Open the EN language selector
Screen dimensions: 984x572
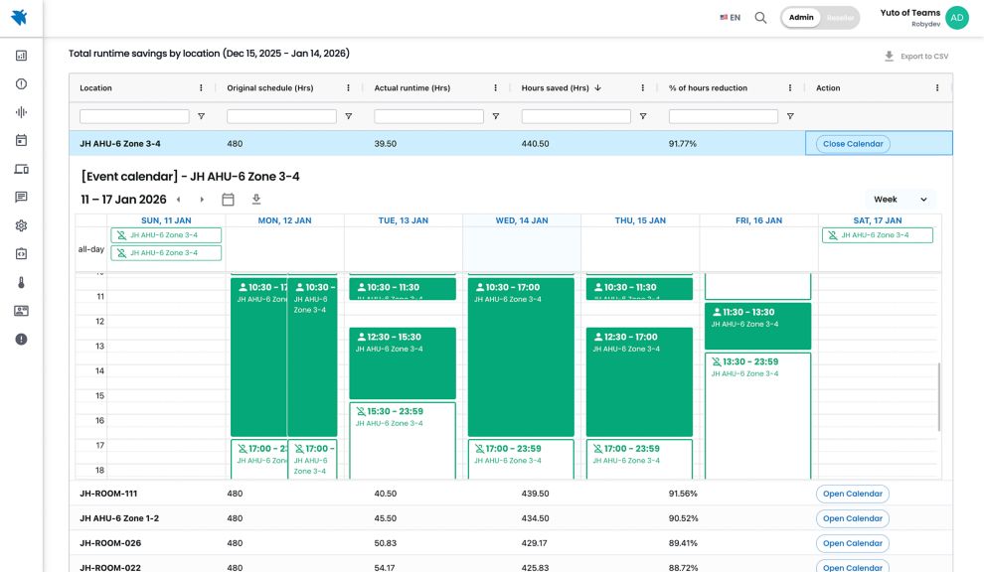coord(730,18)
